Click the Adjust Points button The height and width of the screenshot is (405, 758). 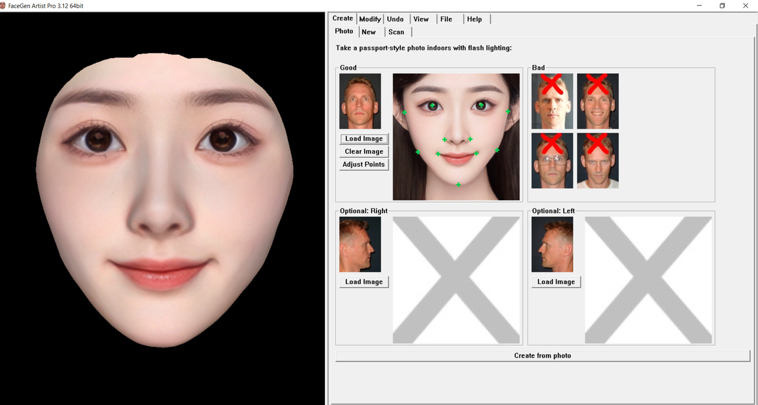coord(364,165)
